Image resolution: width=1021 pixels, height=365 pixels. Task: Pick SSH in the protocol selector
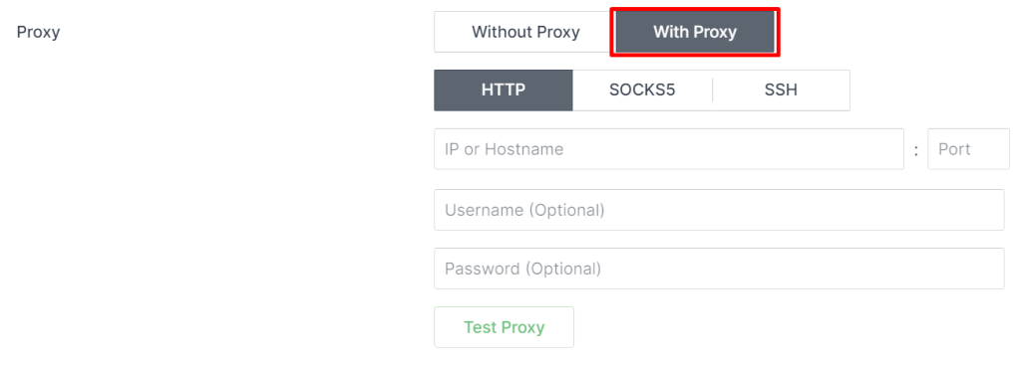coord(781,91)
